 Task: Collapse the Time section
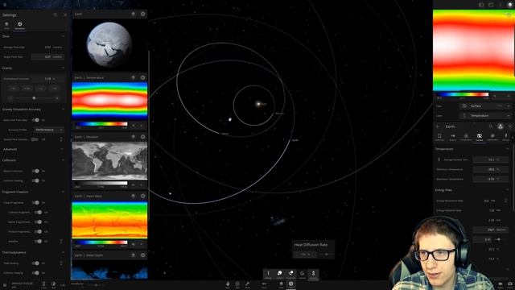(x=63, y=36)
